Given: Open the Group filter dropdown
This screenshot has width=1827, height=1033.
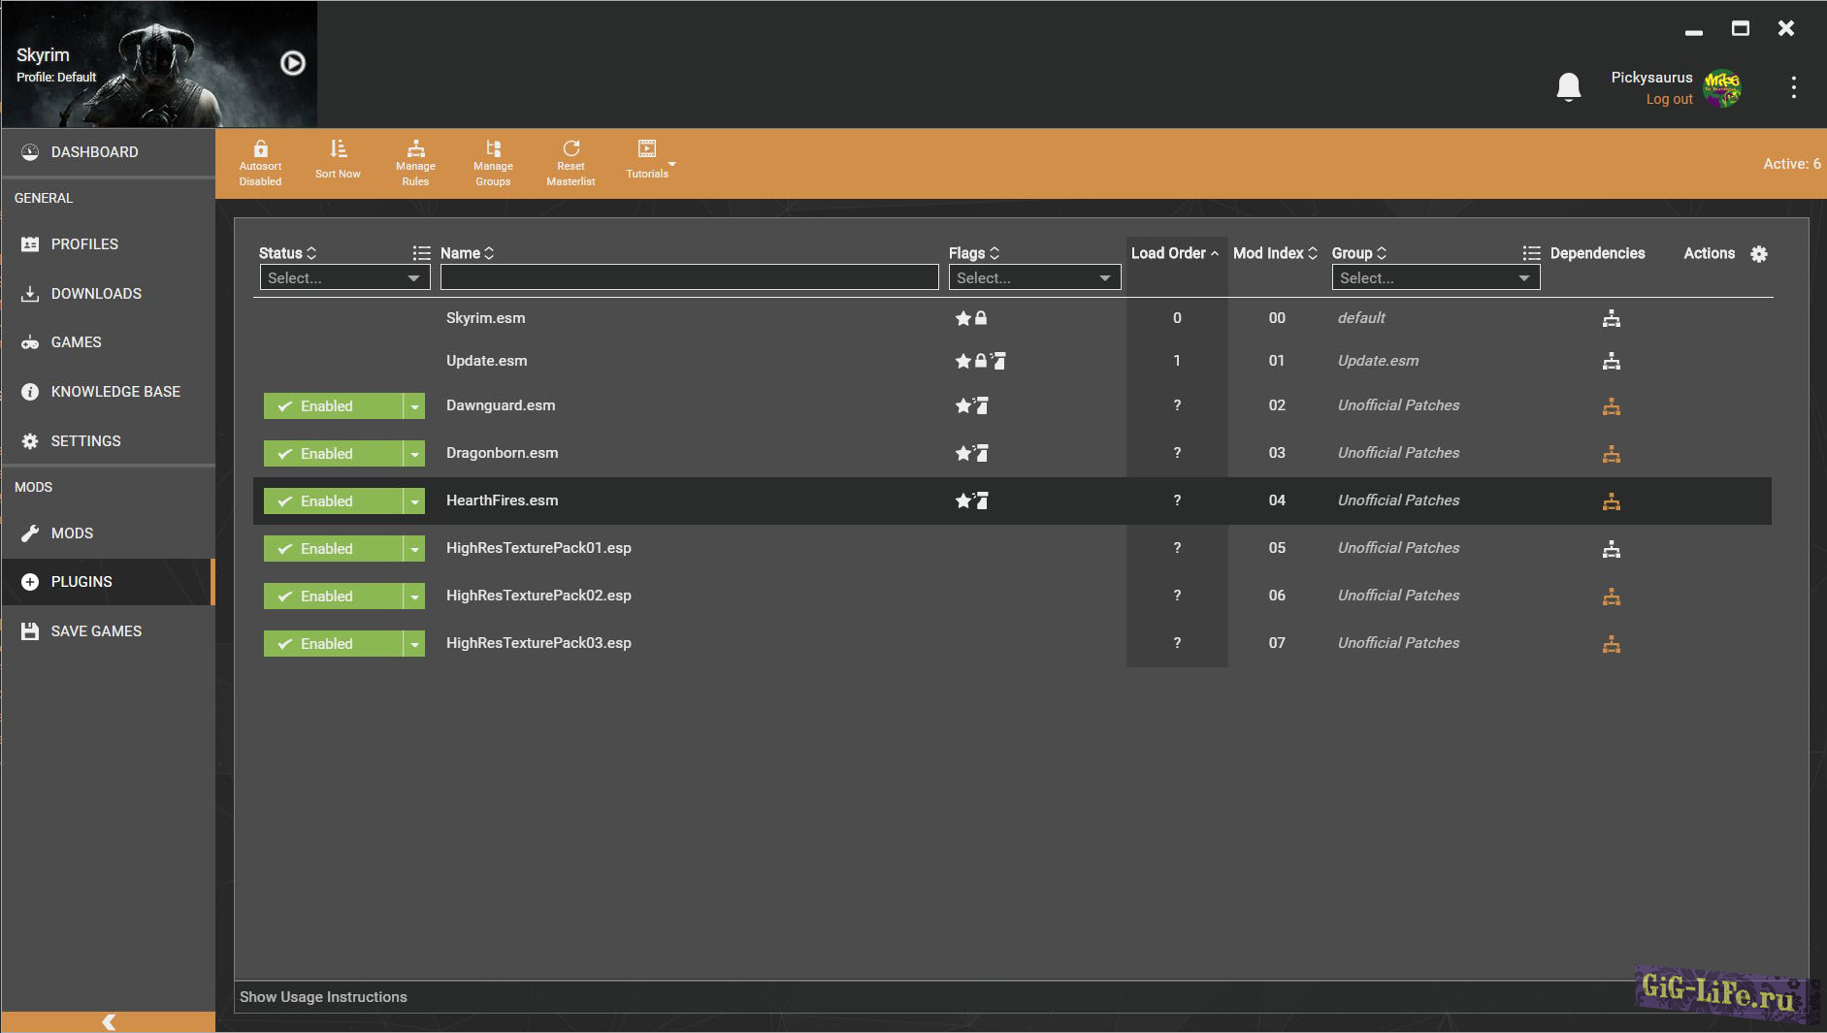Looking at the screenshot, I should [1434, 278].
